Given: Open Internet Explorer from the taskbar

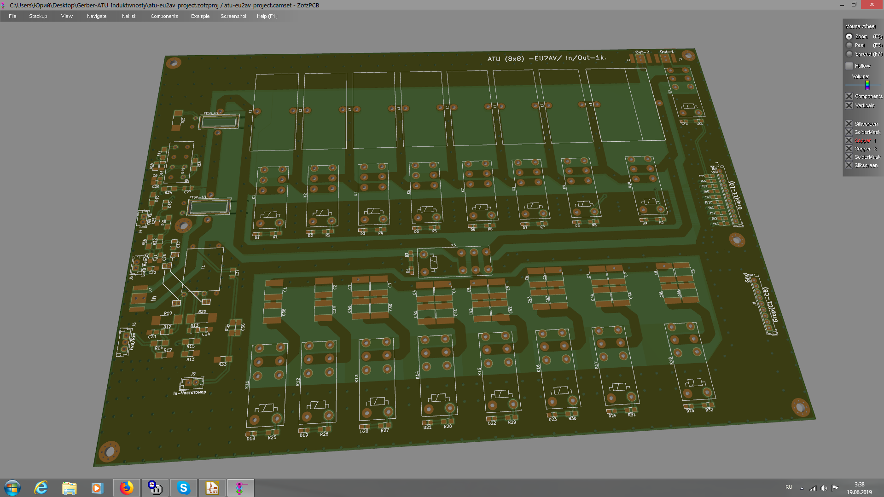Looking at the screenshot, I should click(x=41, y=488).
